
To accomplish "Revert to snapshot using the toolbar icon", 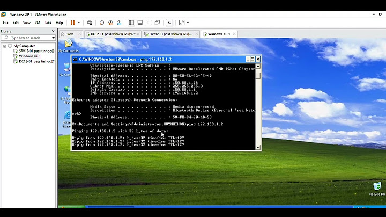I will click(110, 23).
